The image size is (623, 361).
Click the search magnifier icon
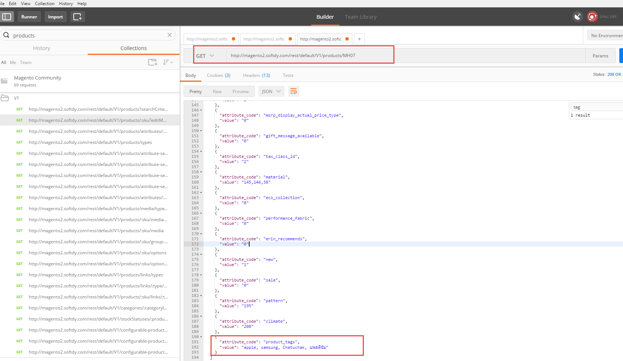tap(6, 35)
